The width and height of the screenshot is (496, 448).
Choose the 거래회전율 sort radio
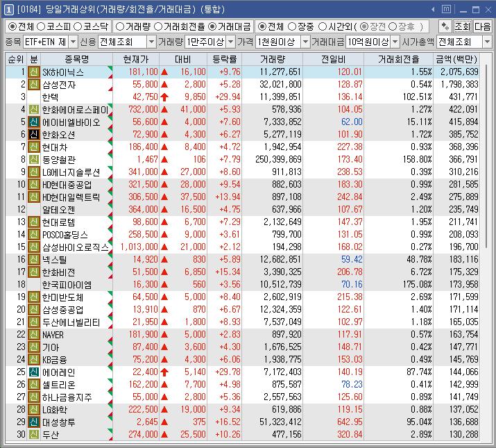click(158, 26)
